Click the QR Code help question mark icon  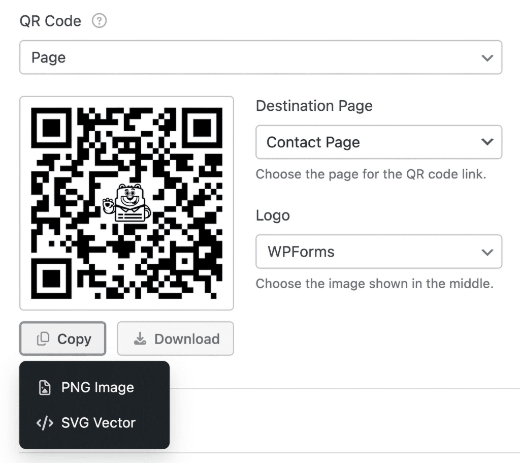(x=99, y=21)
